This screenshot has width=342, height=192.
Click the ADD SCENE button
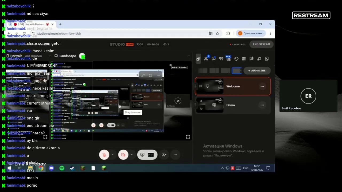[x=257, y=71]
